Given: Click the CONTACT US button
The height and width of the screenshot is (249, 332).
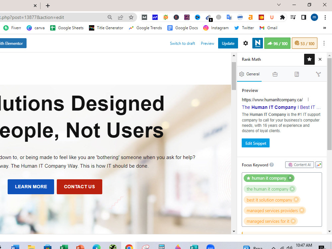Looking at the screenshot, I should click(x=79, y=187).
